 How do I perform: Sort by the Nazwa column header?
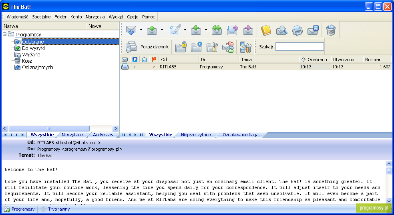(x=44, y=26)
